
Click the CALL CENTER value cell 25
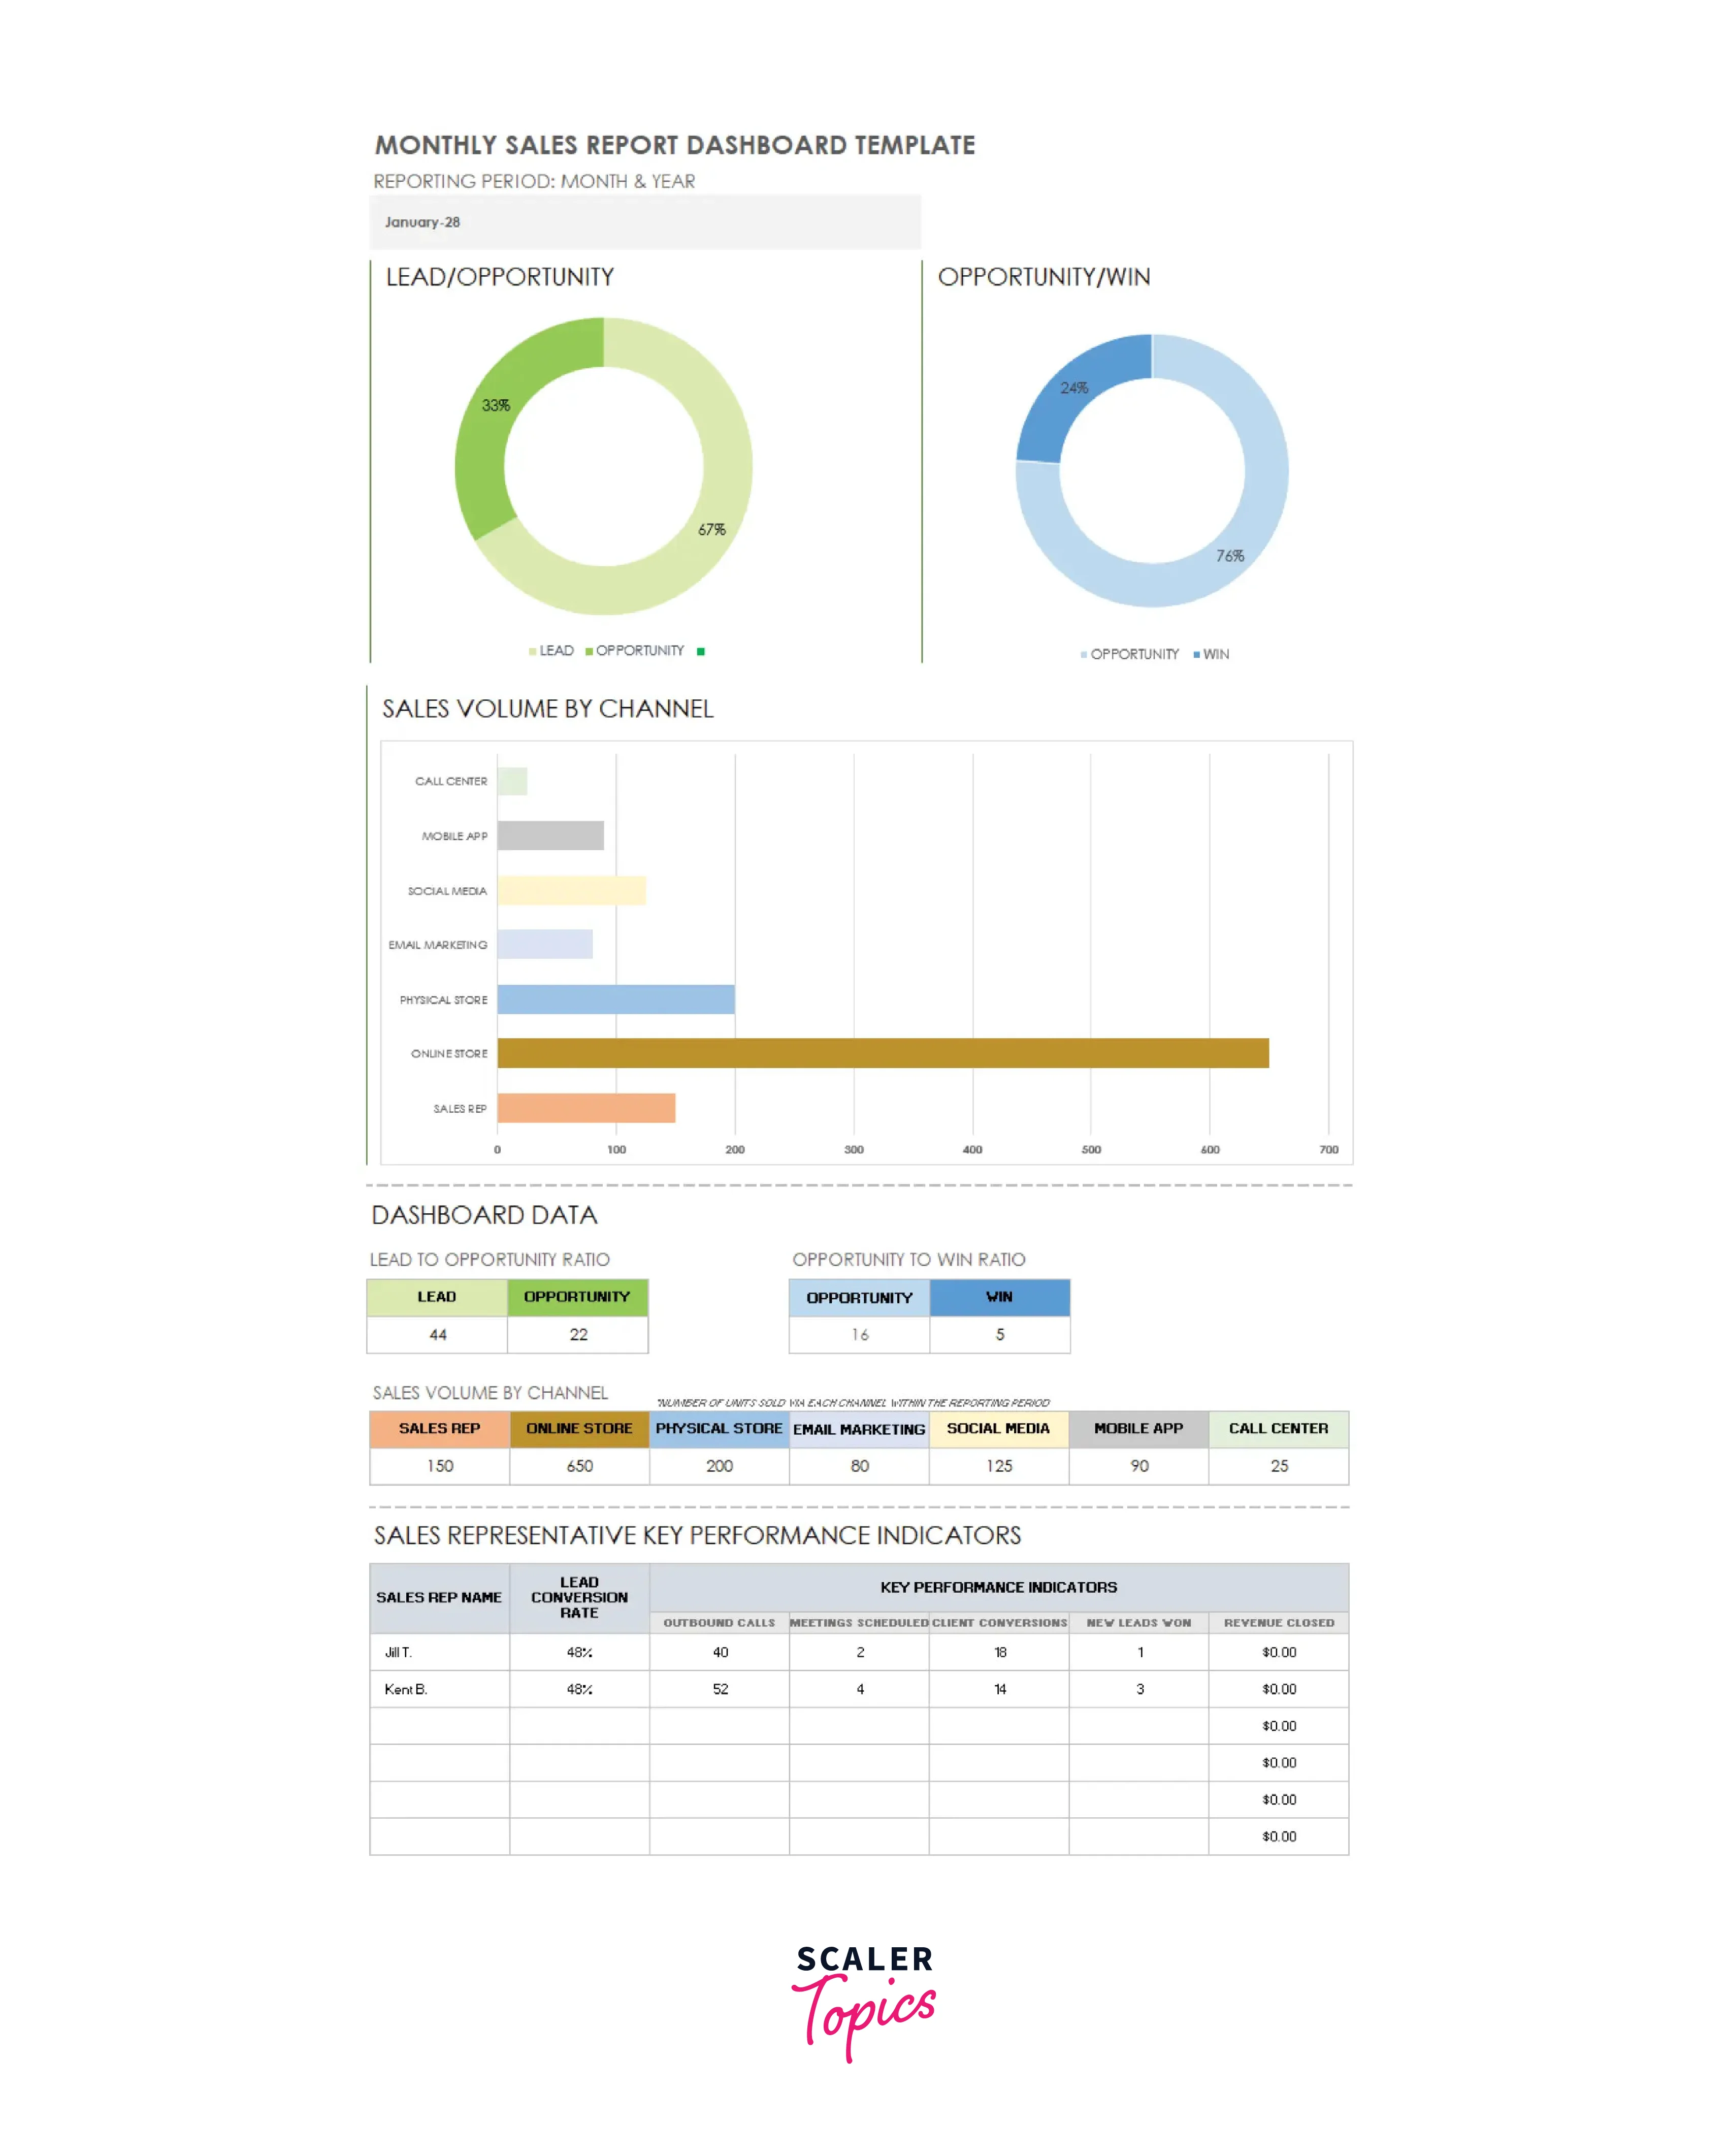click(x=1278, y=1466)
